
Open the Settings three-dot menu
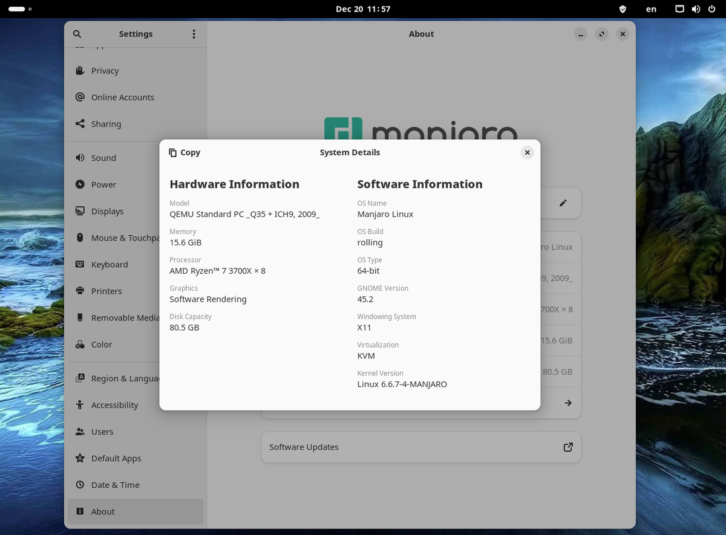(x=194, y=34)
